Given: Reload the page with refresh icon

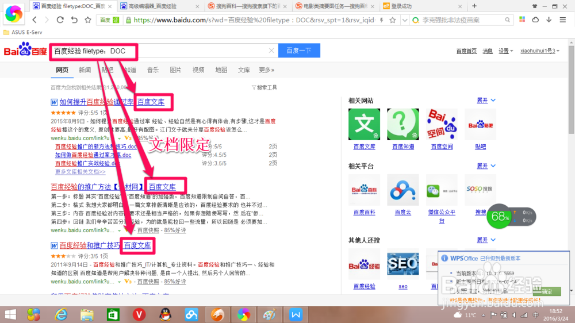Looking at the screenshot, I should [x=60, y=20].
